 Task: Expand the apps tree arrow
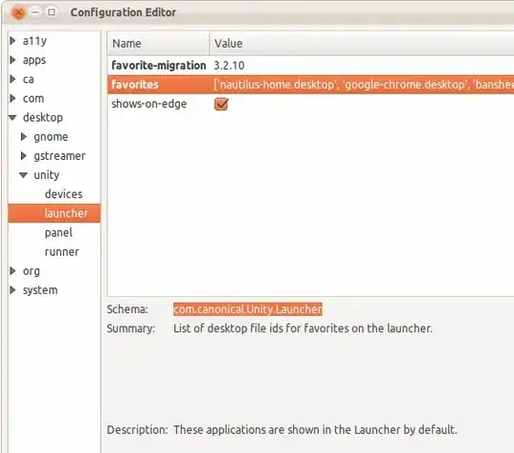(12, 60)
